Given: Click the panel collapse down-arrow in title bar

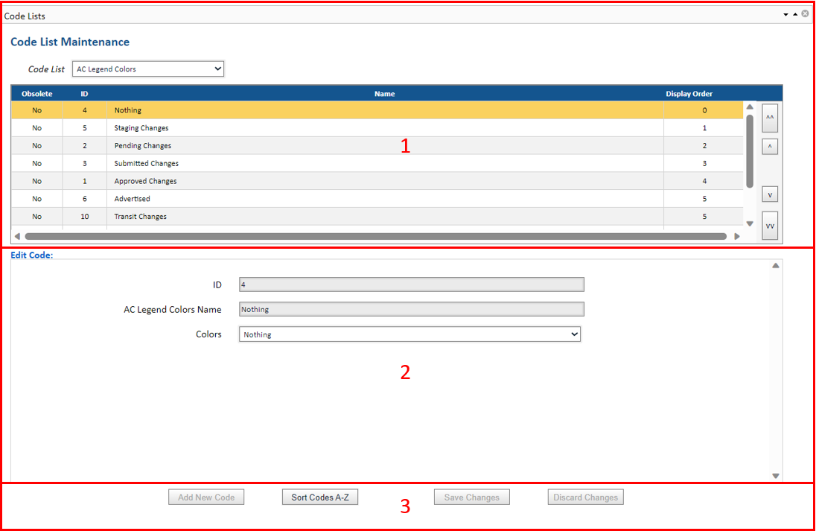Looking at the screenshot, I should 785,15.
